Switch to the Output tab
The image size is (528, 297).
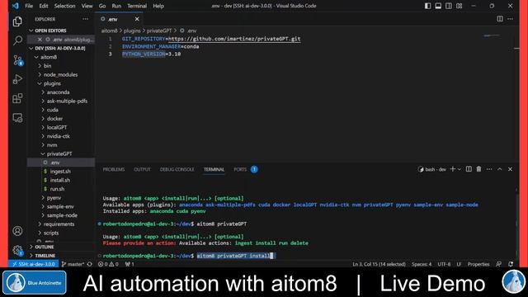tap(142, 169)
